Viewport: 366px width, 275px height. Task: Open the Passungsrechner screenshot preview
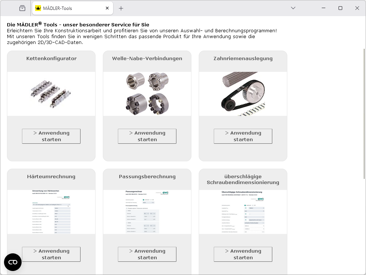(x=147, y=212)
